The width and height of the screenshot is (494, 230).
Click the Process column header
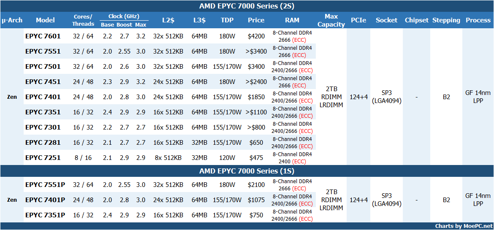pos(478,20)
